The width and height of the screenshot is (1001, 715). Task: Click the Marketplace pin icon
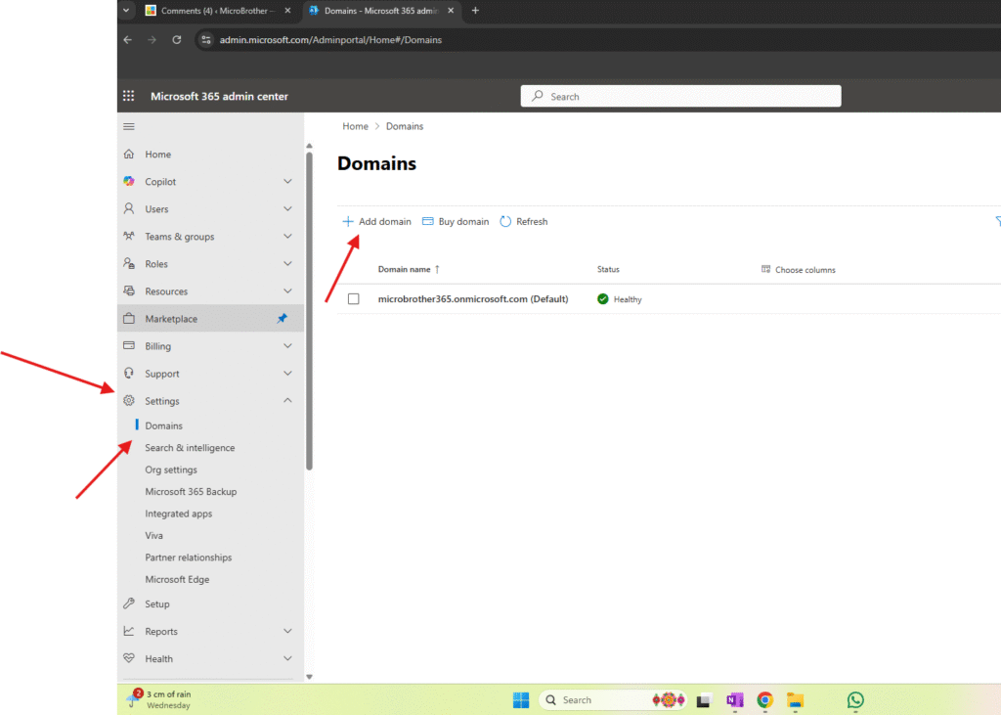[x=283, y=319]
